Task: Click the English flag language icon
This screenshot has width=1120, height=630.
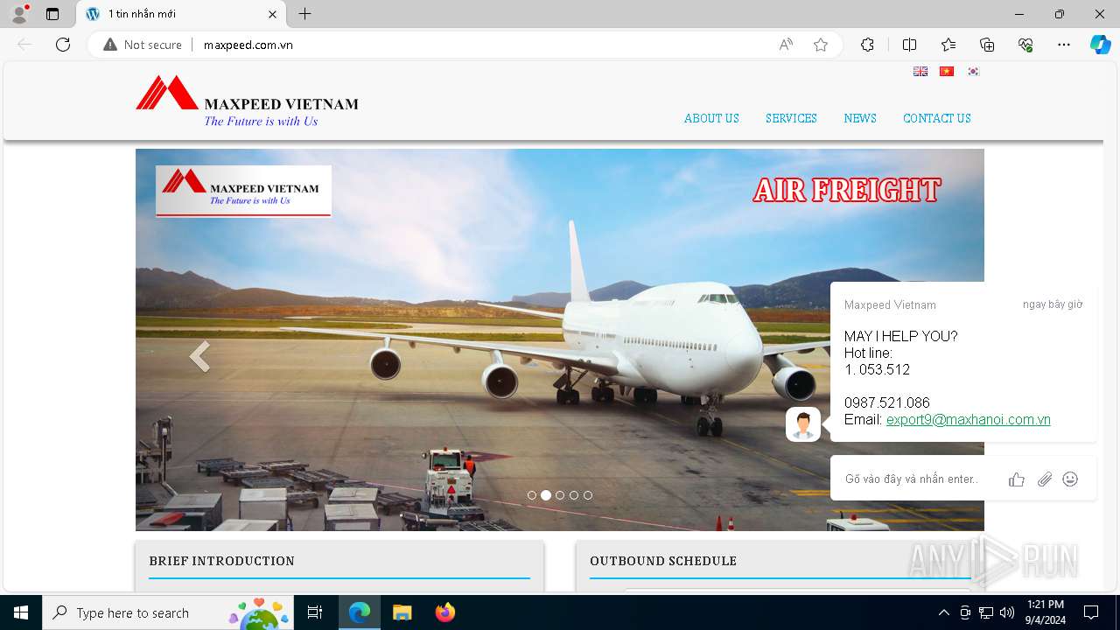Action: [x=920, y=72]
